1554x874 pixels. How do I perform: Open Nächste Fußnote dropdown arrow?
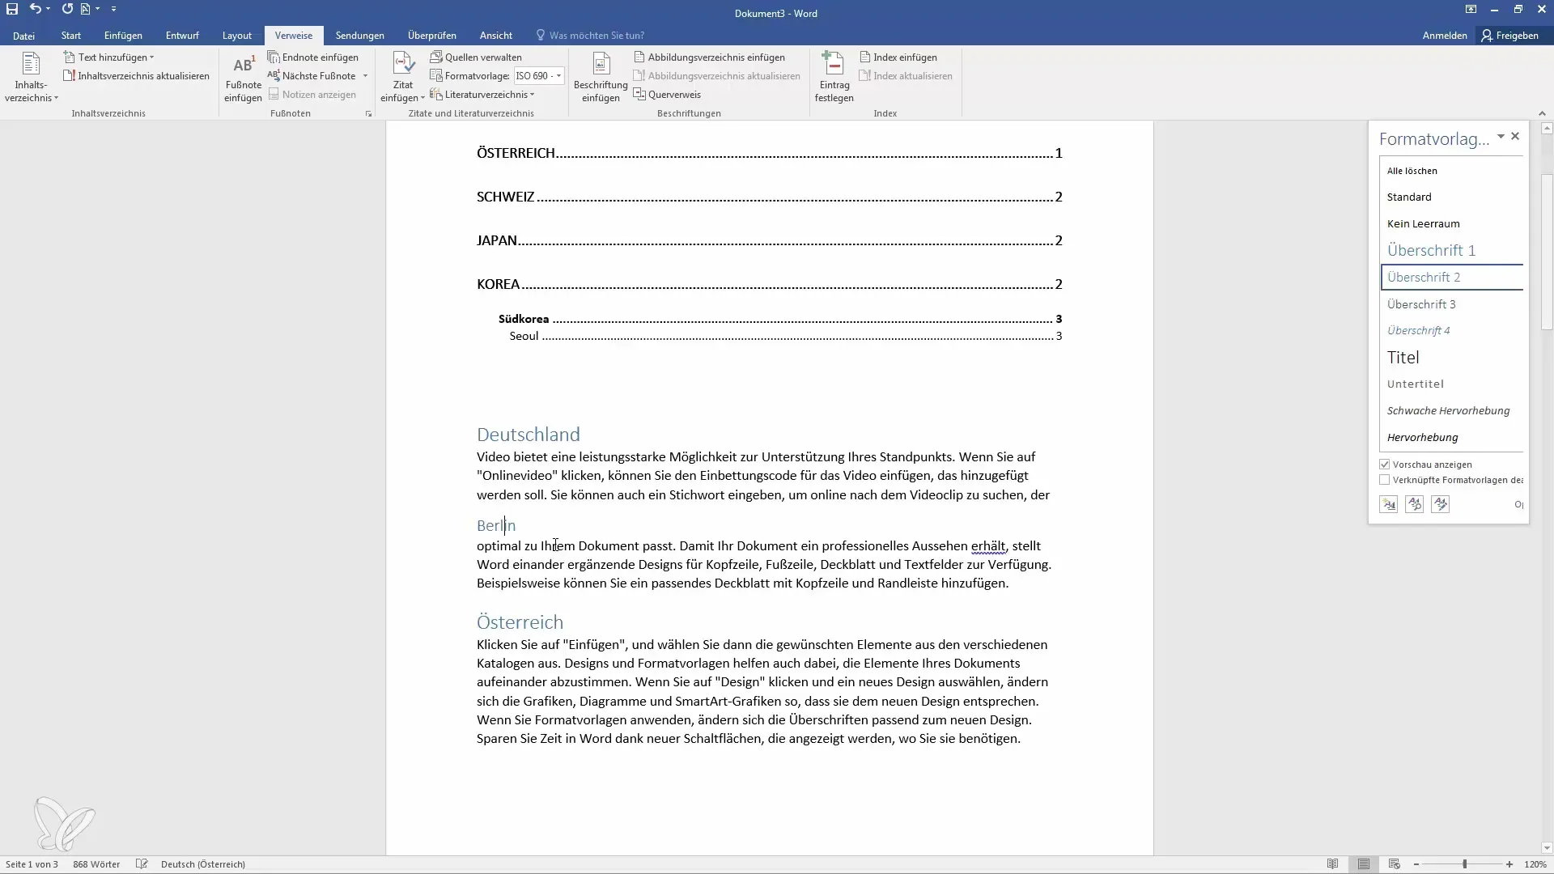[365, 76]
